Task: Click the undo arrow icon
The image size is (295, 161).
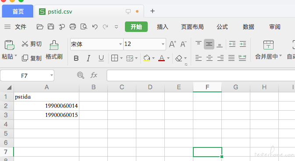Action: click(95, 27)
